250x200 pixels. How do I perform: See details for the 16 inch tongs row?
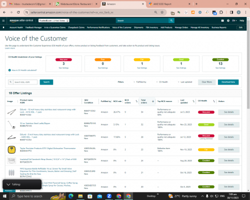[229, 112]
